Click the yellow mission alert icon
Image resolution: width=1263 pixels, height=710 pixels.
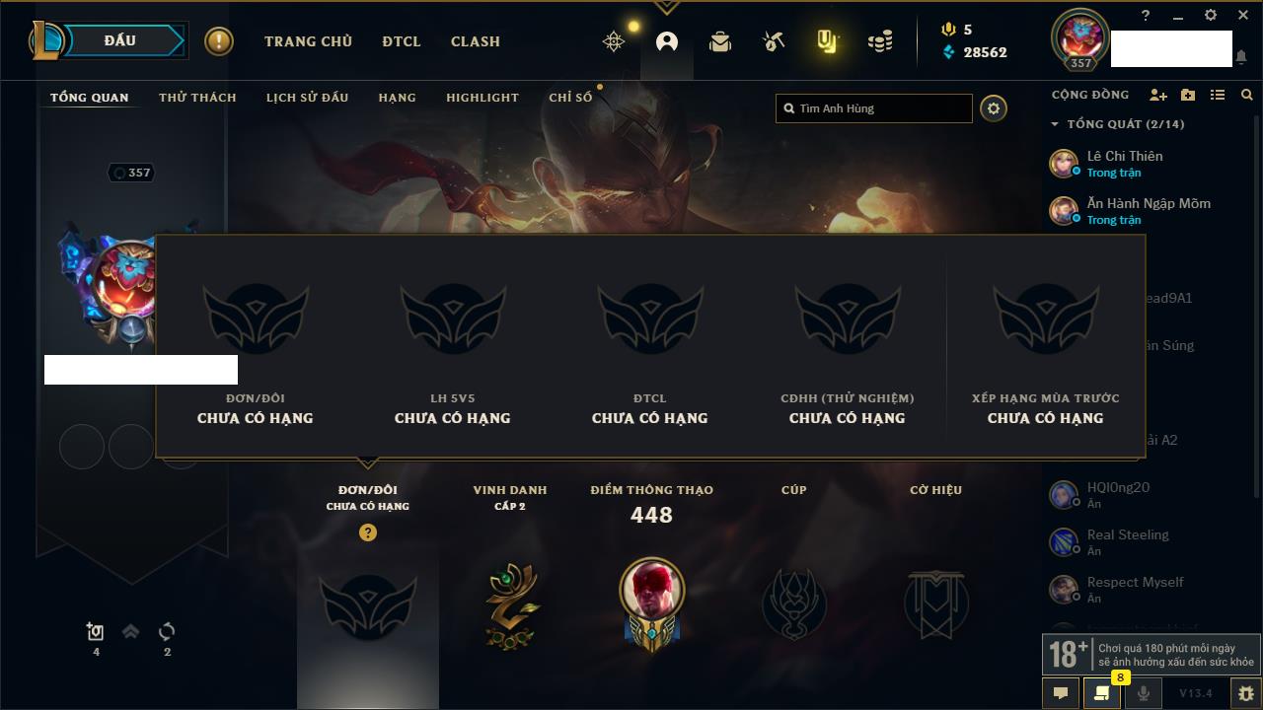pos(219,41)
